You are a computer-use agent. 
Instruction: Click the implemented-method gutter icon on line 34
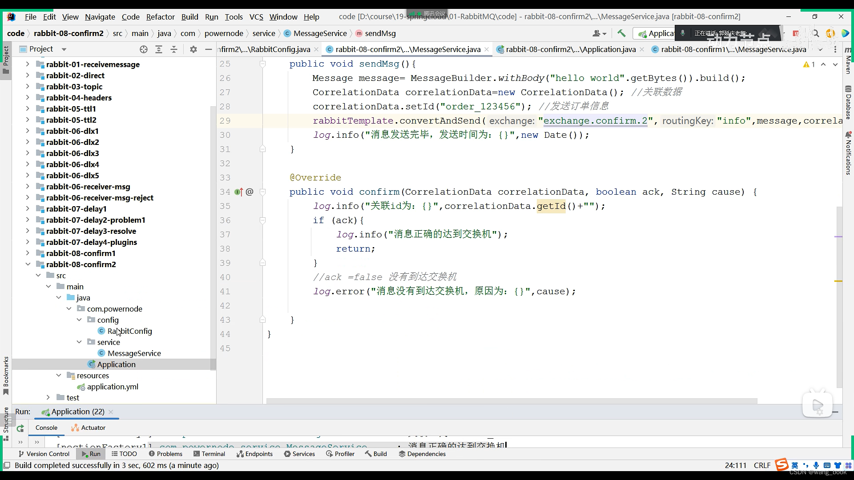[239, 192]
